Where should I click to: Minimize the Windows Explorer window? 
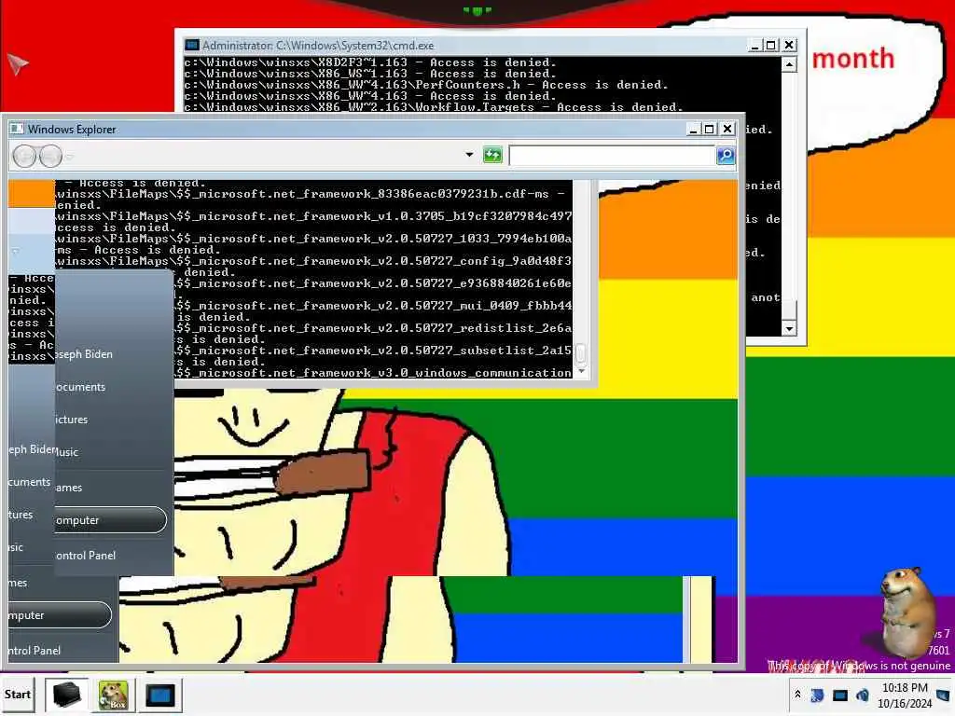pos(693,129)
